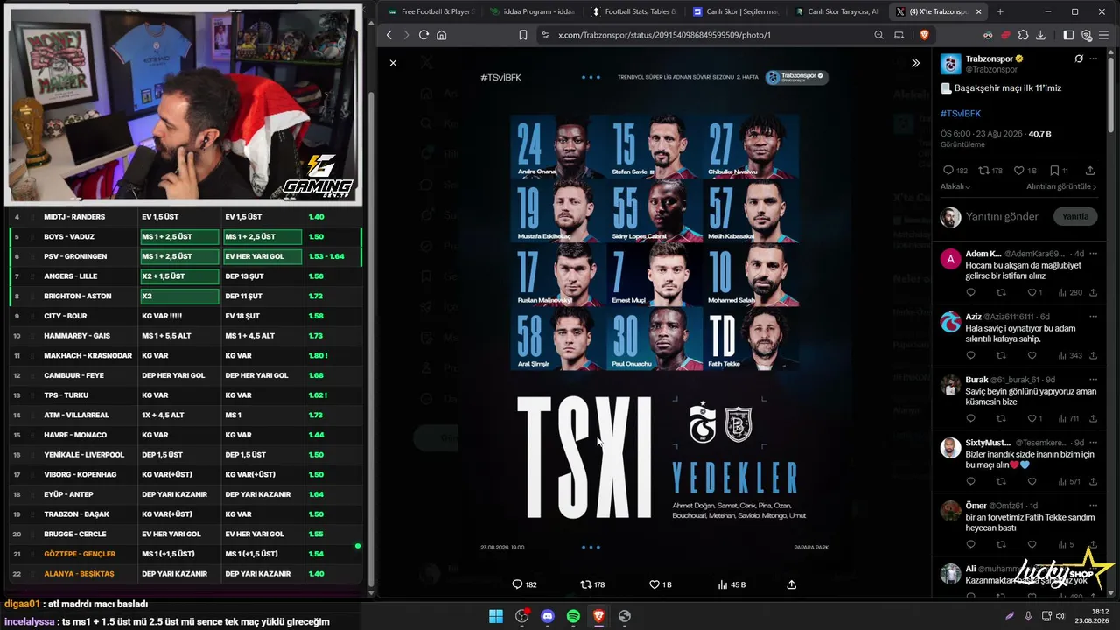Open more options on Ömer's reply
Viewport: 1120px width, 630px height.
point(1093,506)
